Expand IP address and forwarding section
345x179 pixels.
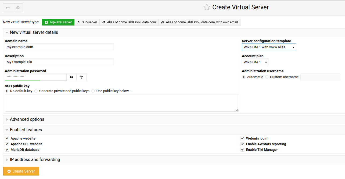35,160
